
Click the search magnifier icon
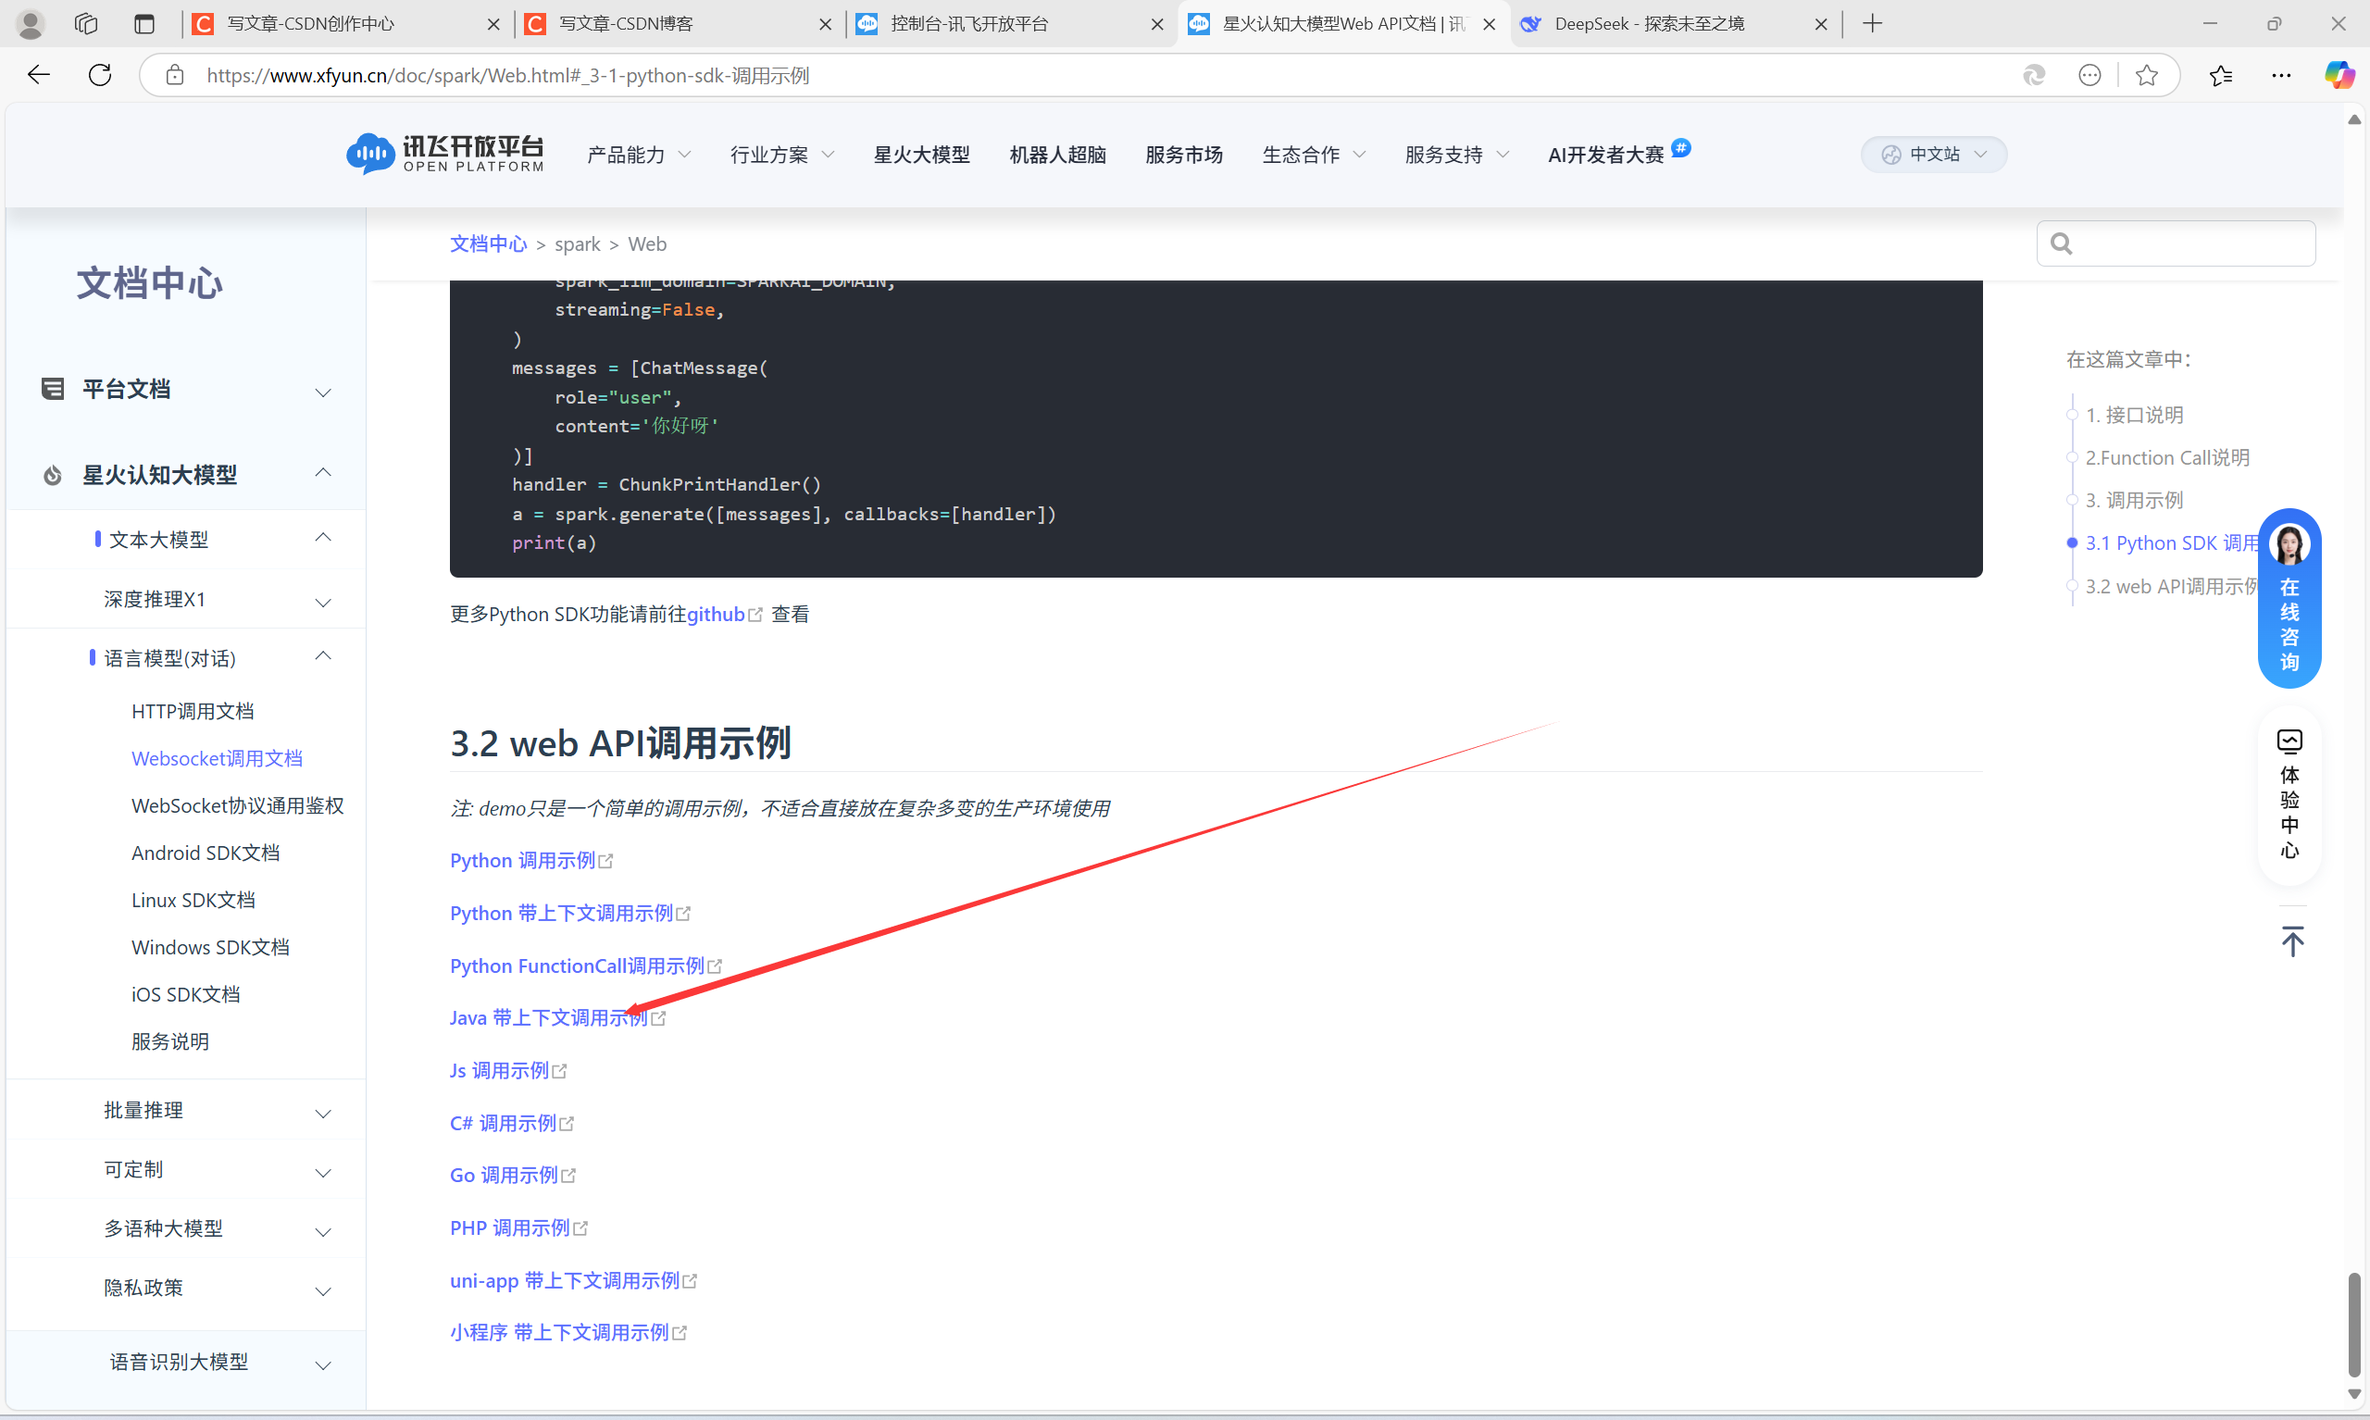[2061, 244]
